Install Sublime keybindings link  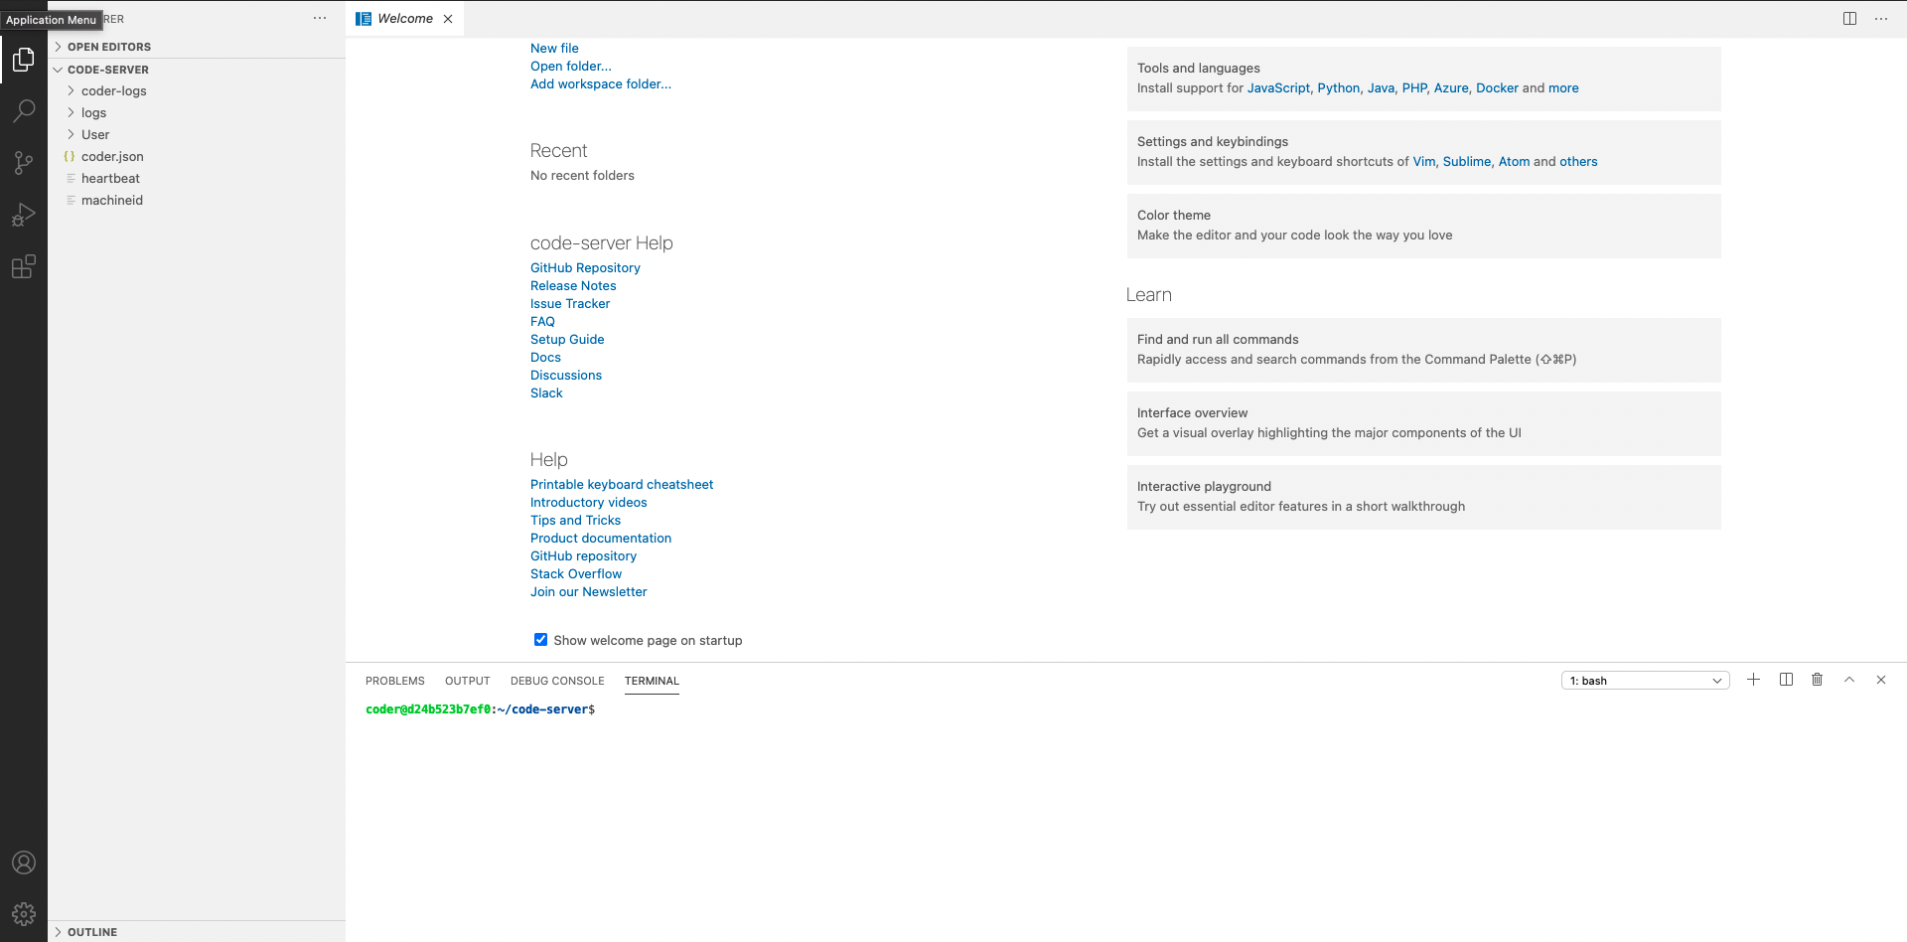[1467, 161]
